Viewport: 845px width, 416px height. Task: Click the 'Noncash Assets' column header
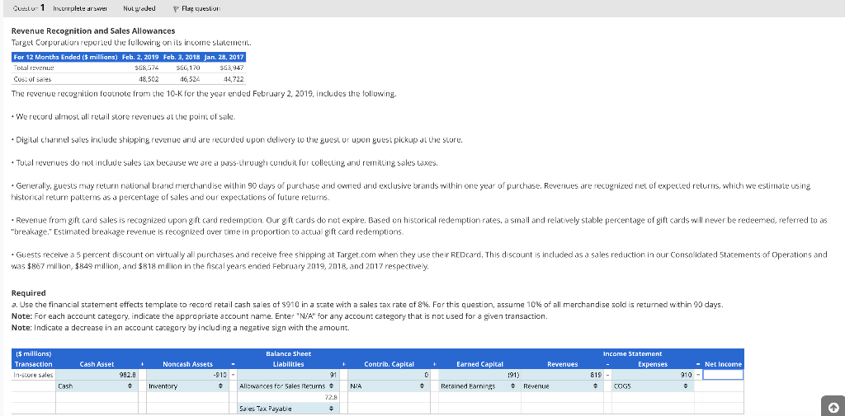point(187,364)
